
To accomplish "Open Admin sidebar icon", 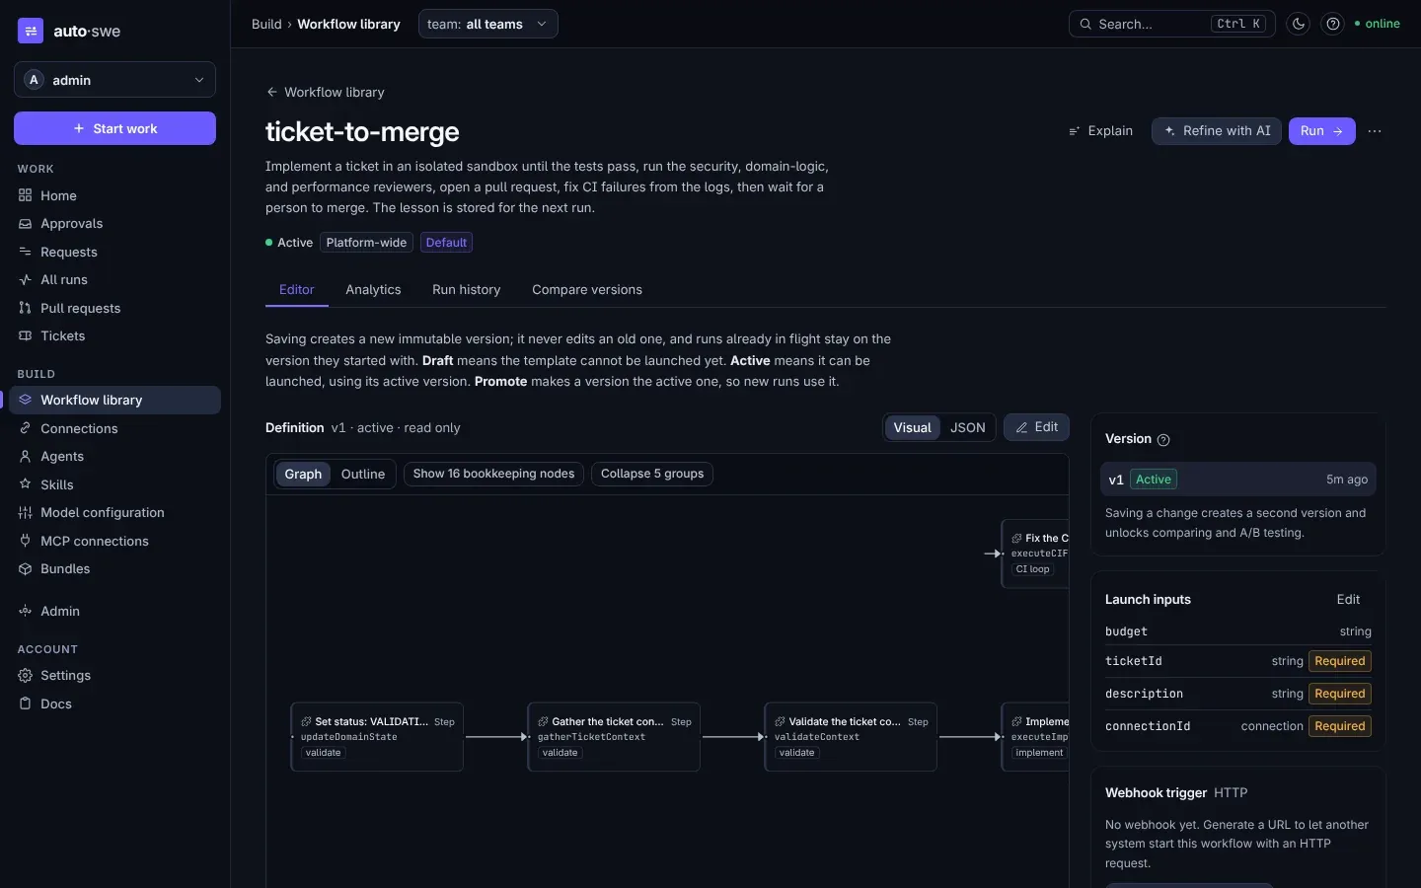I will (26, 612).
